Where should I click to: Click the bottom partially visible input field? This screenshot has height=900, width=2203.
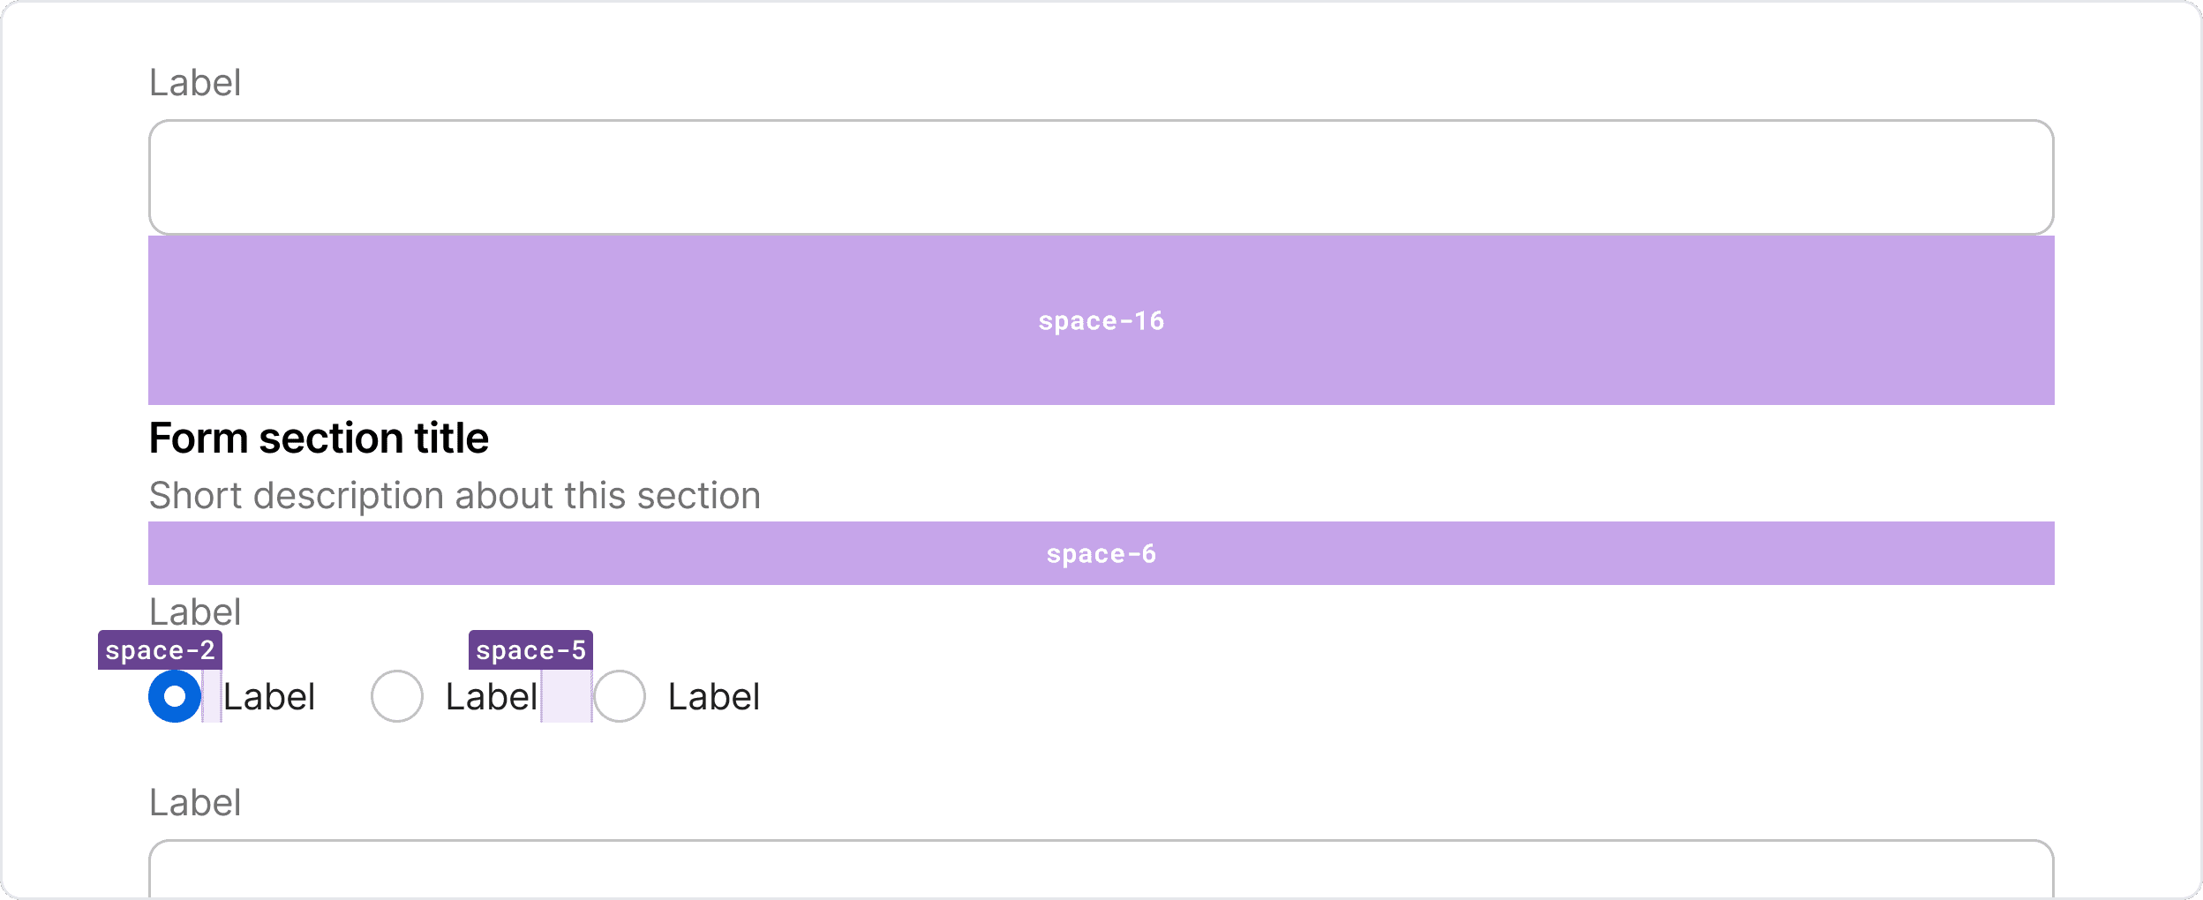tap(1101, 872)
